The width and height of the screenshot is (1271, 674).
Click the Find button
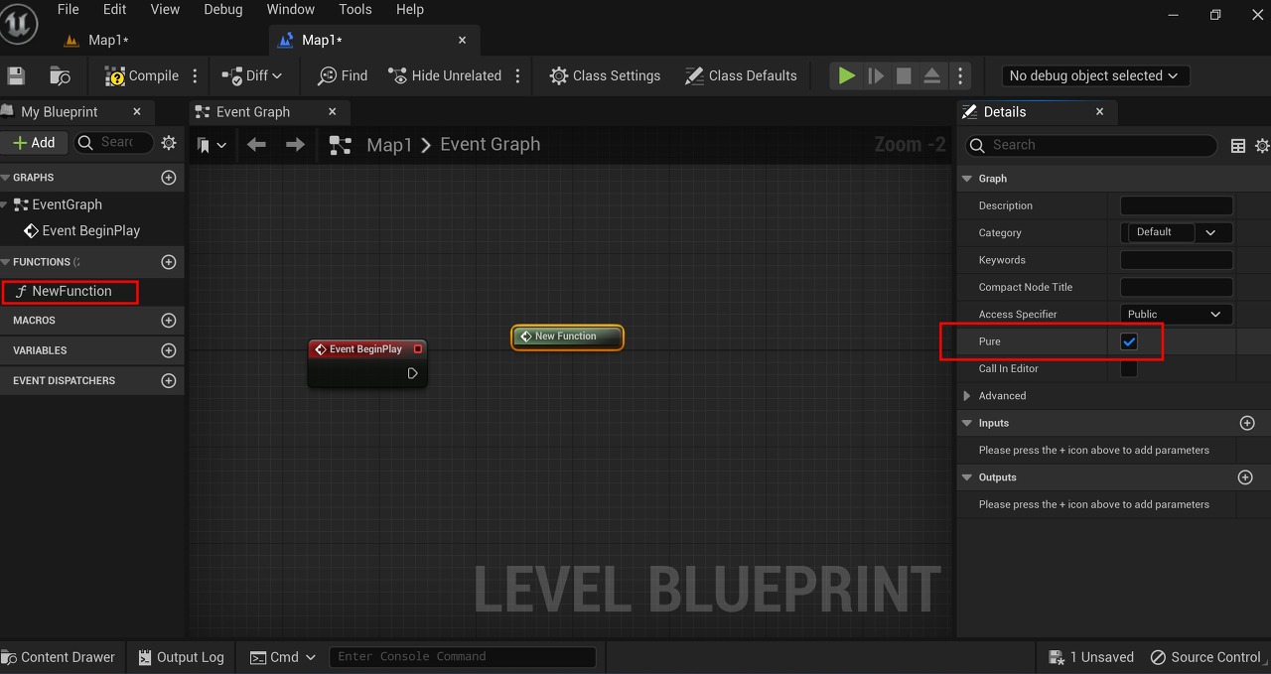coord(343,75)
